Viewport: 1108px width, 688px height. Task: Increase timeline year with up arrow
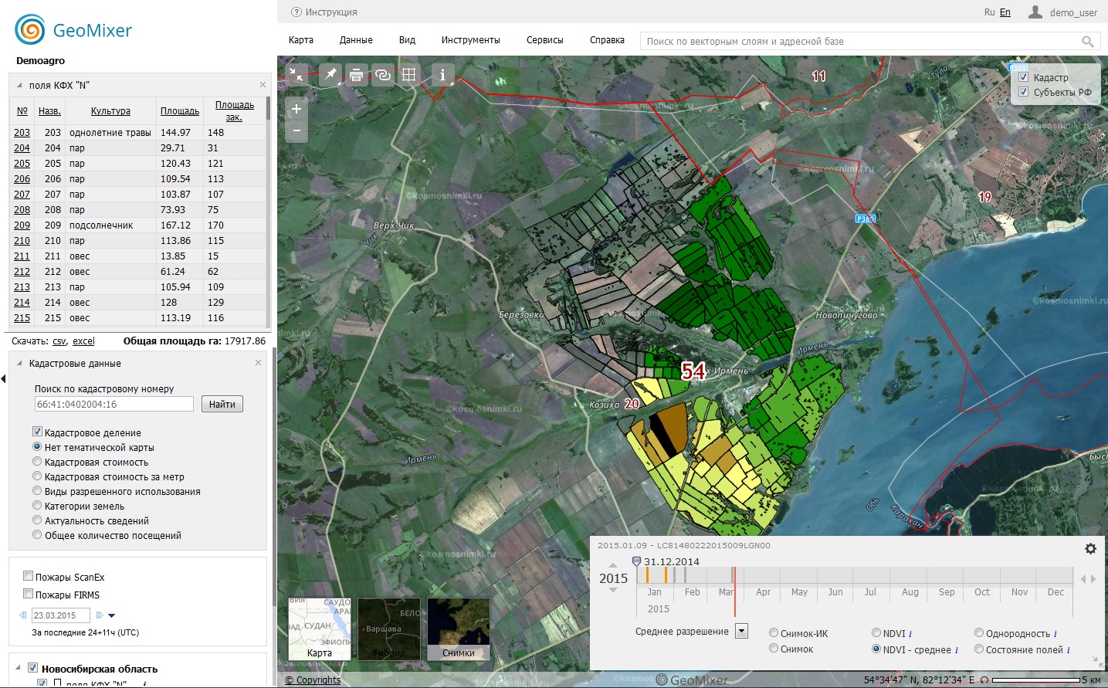(x=613, y=566)
